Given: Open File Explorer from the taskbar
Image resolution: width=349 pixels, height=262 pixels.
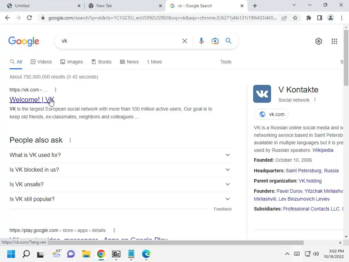Looking at the screenshot, I should (86, 254).
